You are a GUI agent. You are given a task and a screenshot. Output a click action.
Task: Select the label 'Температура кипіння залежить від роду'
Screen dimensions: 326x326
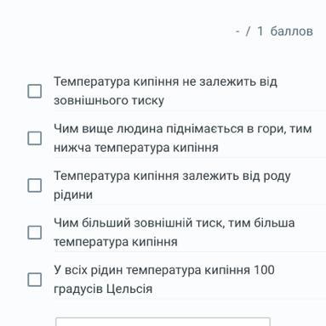pos(172,177)
